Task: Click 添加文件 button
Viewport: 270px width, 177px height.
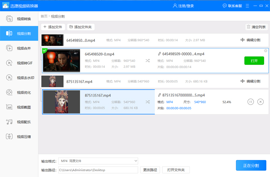Action: 53,27
